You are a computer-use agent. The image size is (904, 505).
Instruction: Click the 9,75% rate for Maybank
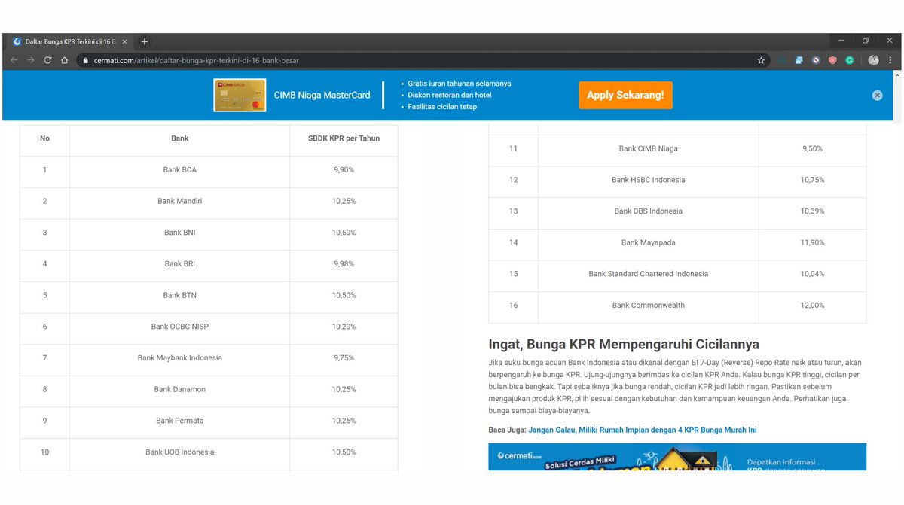[x=344, y=358]
